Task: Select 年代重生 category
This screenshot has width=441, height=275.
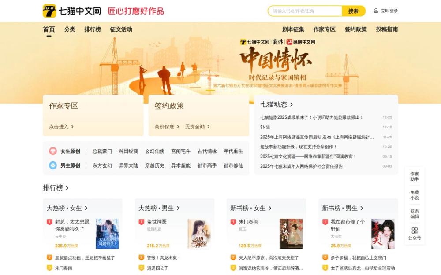Action: coord(233,151)
